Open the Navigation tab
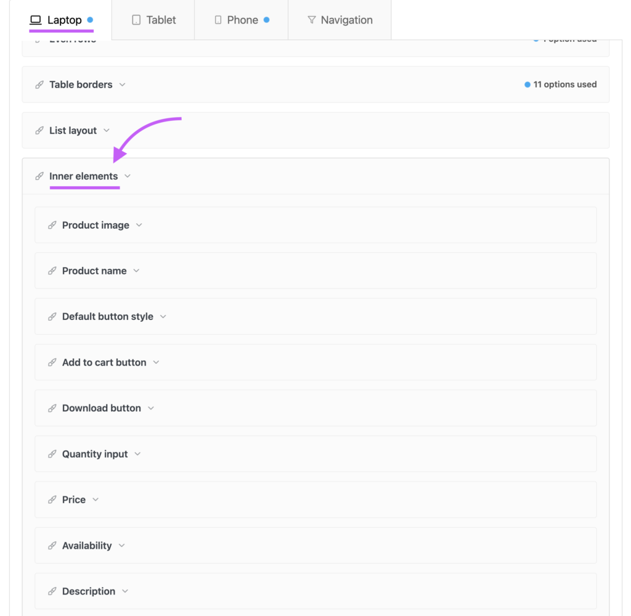 tap(340, 20)
